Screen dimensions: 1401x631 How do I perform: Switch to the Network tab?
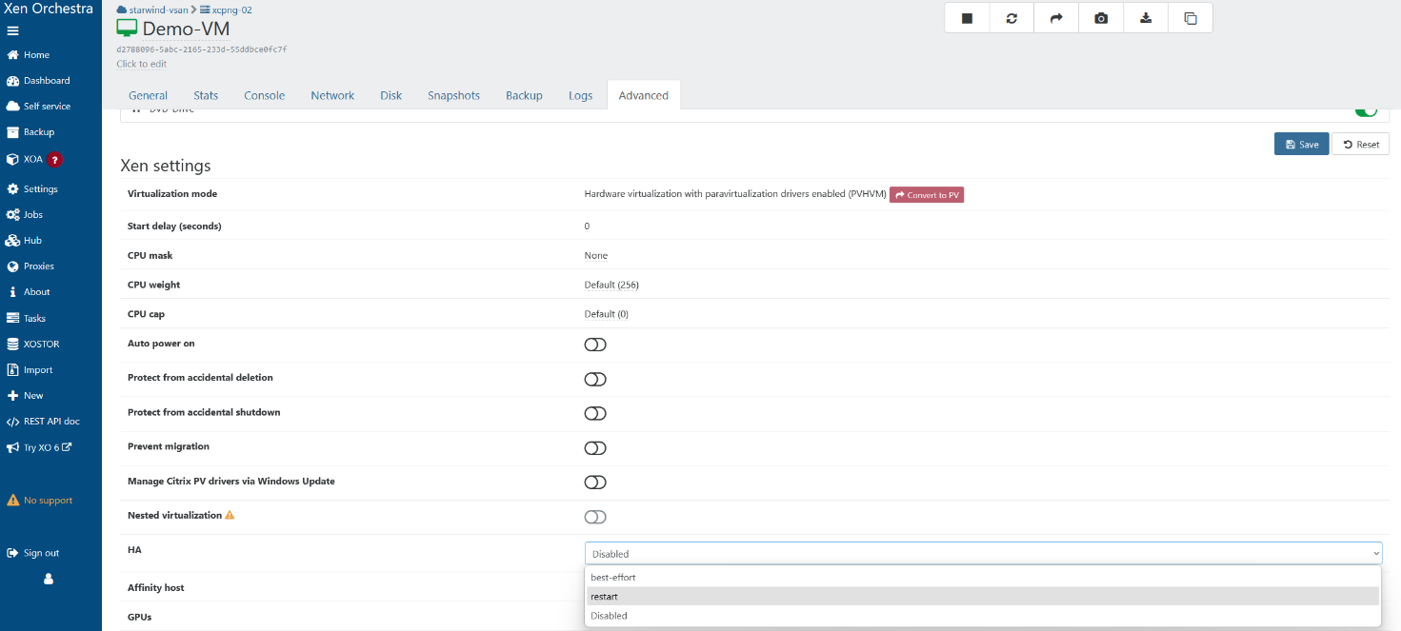tap(332, 95)
